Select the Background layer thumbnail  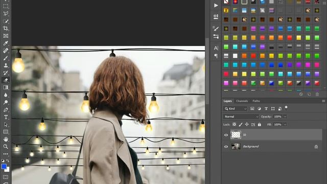pos(236,147)
